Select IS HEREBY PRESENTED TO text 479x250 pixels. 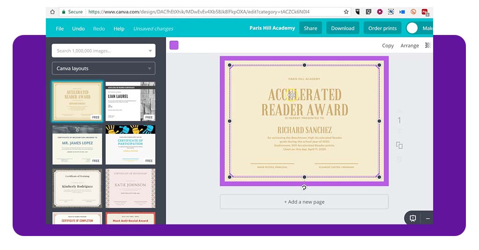(x=304, y=118)
